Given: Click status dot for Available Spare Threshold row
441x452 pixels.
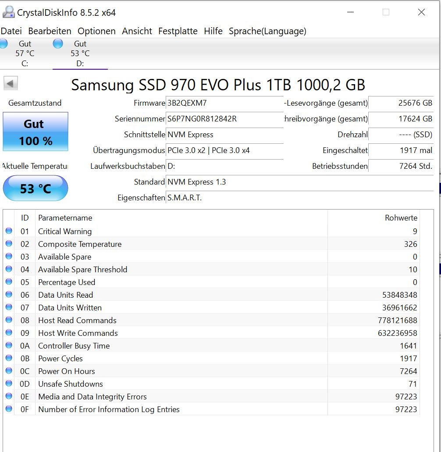Looking at the screenshot, I should point(9,269).
